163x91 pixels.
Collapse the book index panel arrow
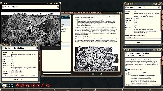tap(72, 16)
